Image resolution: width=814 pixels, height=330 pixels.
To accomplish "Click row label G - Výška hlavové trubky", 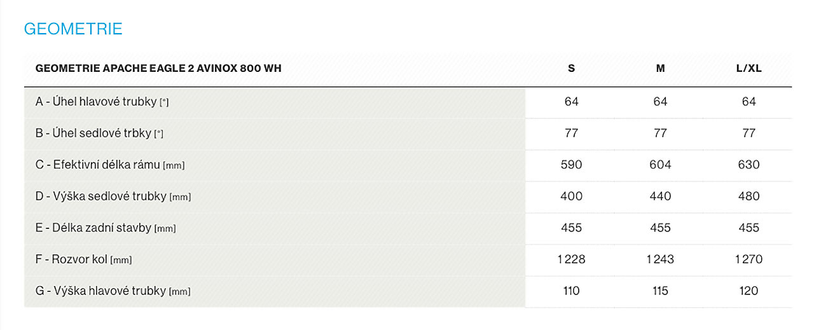I will (113, 291).
